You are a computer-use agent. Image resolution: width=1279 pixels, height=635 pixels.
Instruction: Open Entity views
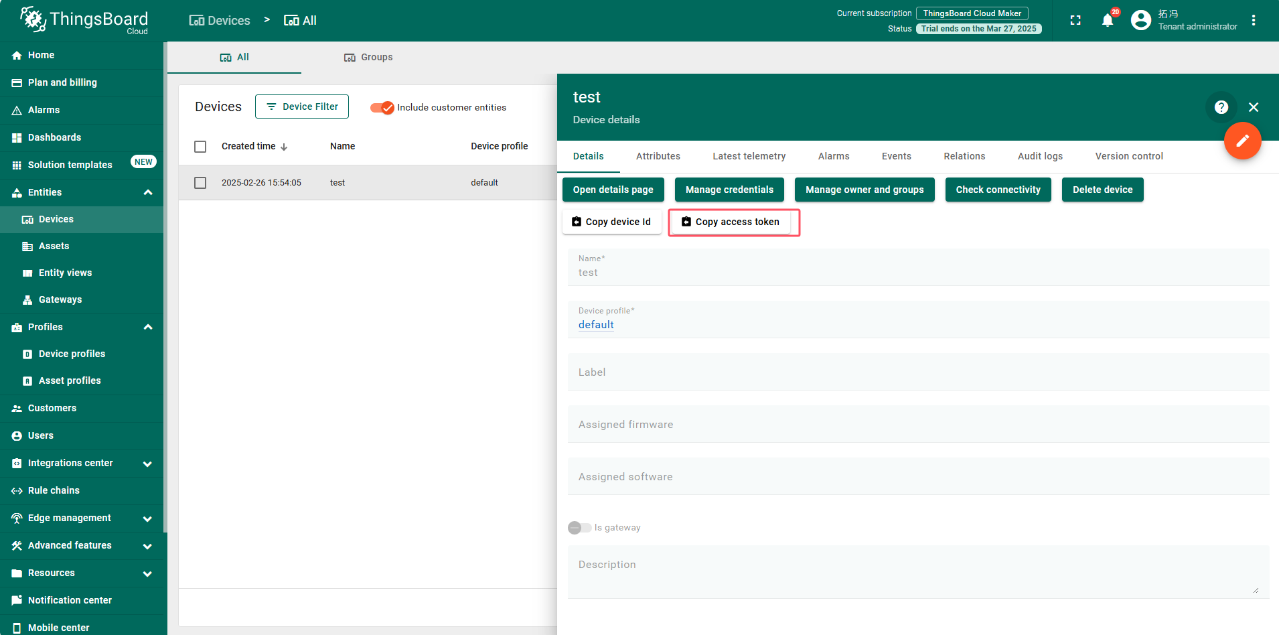point(82,273)
